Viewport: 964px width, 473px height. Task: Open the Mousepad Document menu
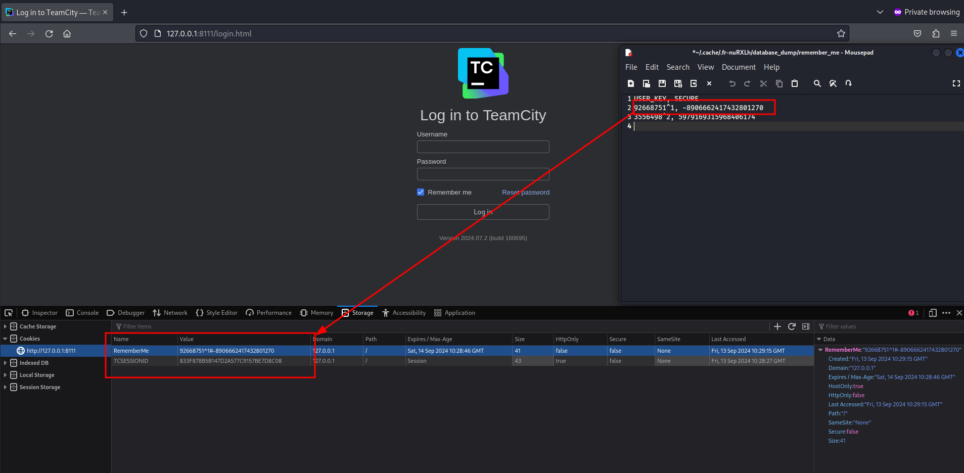pyautogui.click(x=739, y=67)
